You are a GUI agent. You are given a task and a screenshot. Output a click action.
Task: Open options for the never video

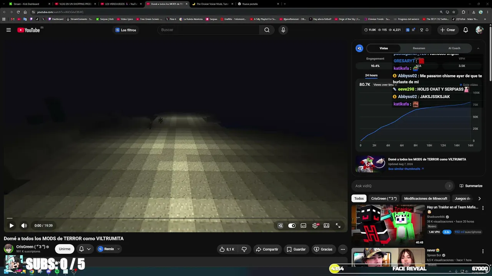coord(483,251)
